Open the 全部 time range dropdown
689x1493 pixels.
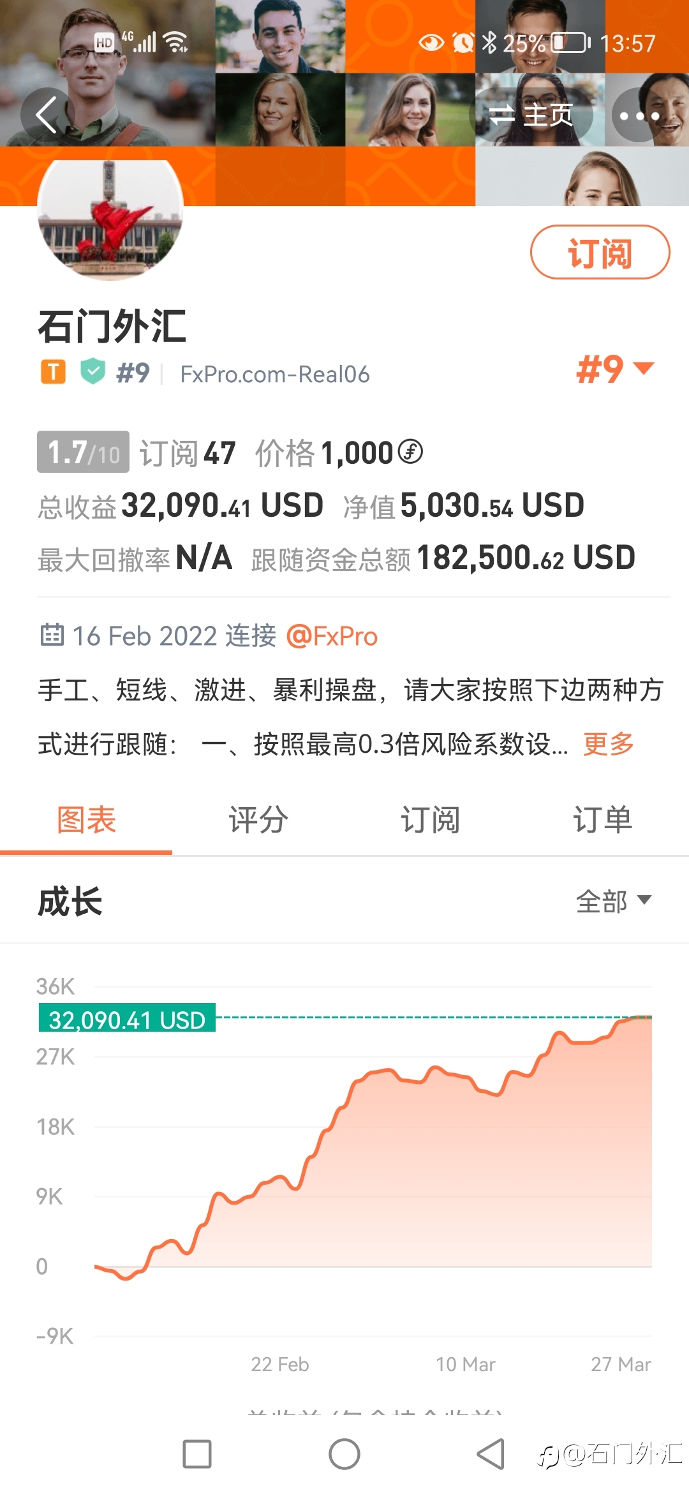[613, 901]
